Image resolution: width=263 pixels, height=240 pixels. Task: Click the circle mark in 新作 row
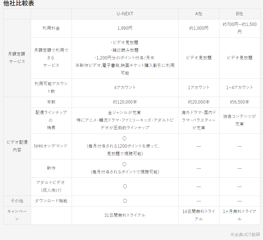click(124, 165)
